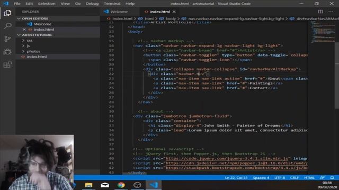Open the Help menu

[x=130, y=4]
